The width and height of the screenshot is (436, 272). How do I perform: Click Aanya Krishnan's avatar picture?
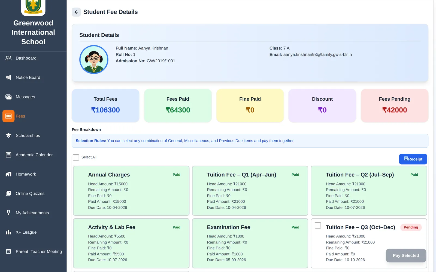point(94,60)
